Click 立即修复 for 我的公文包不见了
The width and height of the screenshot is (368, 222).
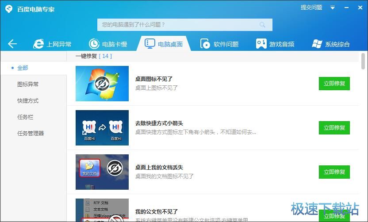click(x=334, y=216)
